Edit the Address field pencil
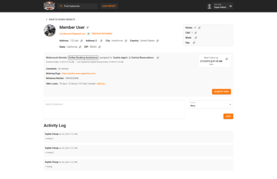This screenshot has width=277, height=179. click(x=81, y=41)
